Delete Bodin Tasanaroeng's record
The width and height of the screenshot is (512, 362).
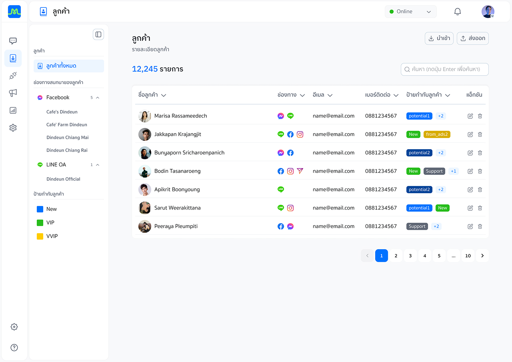[480, 171]
